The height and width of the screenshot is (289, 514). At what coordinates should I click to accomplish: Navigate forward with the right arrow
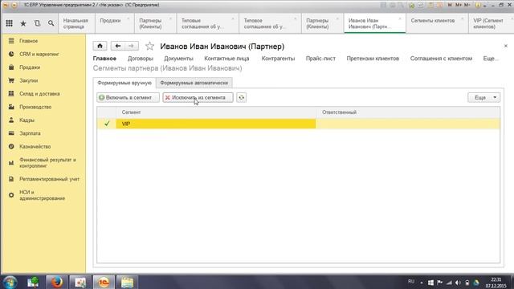(132, 46)
